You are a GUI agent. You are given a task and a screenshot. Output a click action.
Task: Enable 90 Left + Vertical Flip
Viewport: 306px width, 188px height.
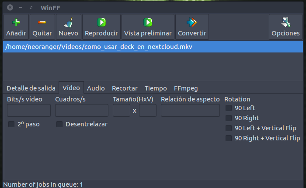(x=229, y=128)
